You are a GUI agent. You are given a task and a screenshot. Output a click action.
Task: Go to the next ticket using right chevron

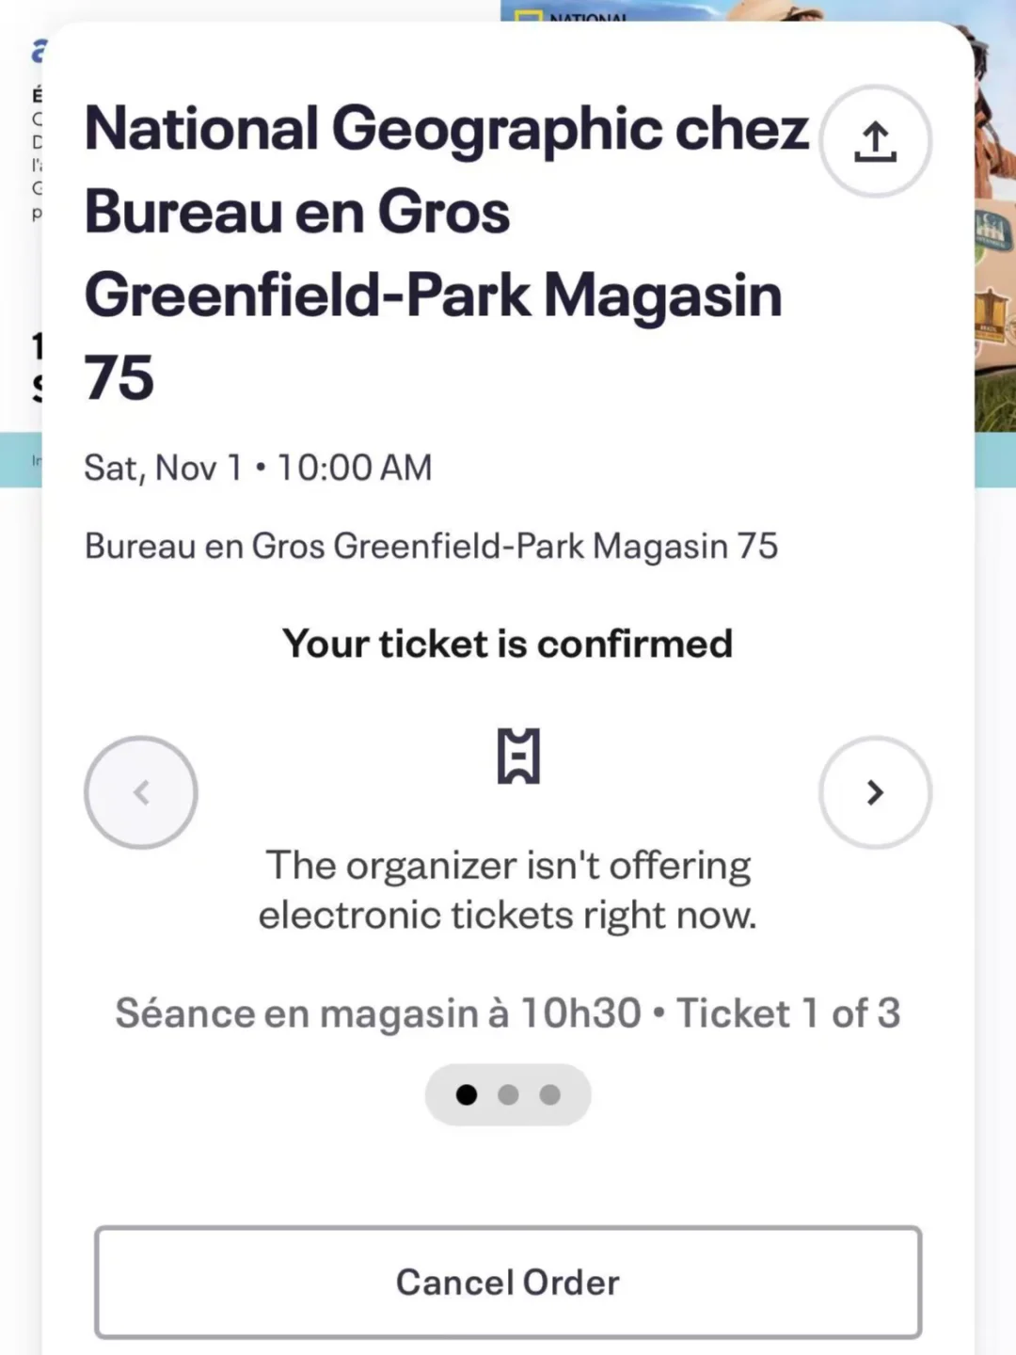[875, 792]
